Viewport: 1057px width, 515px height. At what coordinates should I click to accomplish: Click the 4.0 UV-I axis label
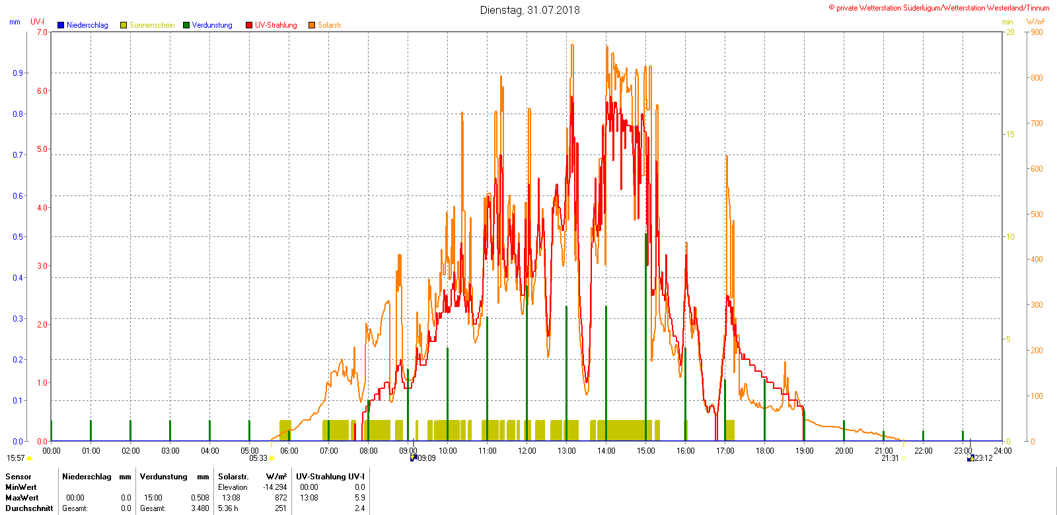point(42,208)
